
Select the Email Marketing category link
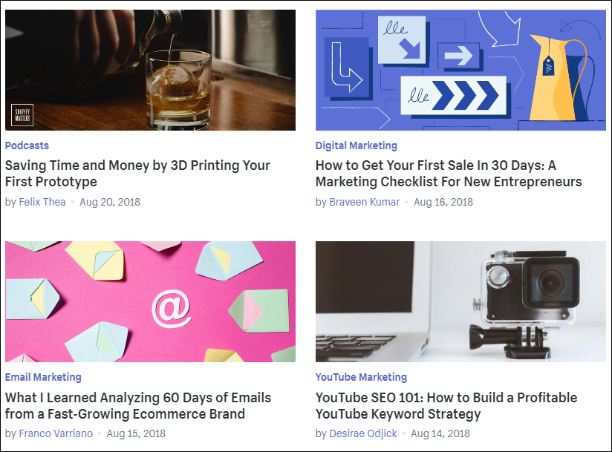[43, 377]
